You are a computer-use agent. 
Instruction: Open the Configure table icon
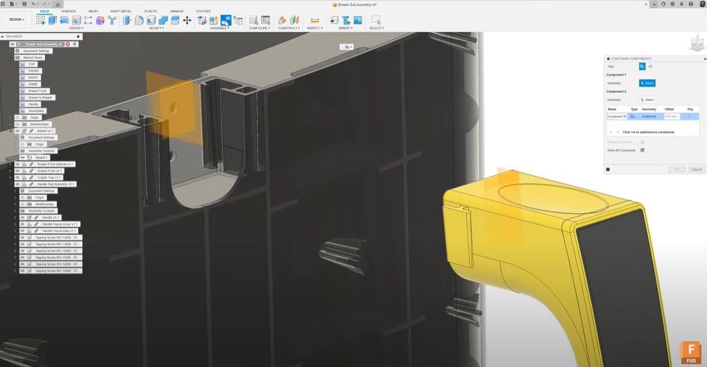point(265,20)
